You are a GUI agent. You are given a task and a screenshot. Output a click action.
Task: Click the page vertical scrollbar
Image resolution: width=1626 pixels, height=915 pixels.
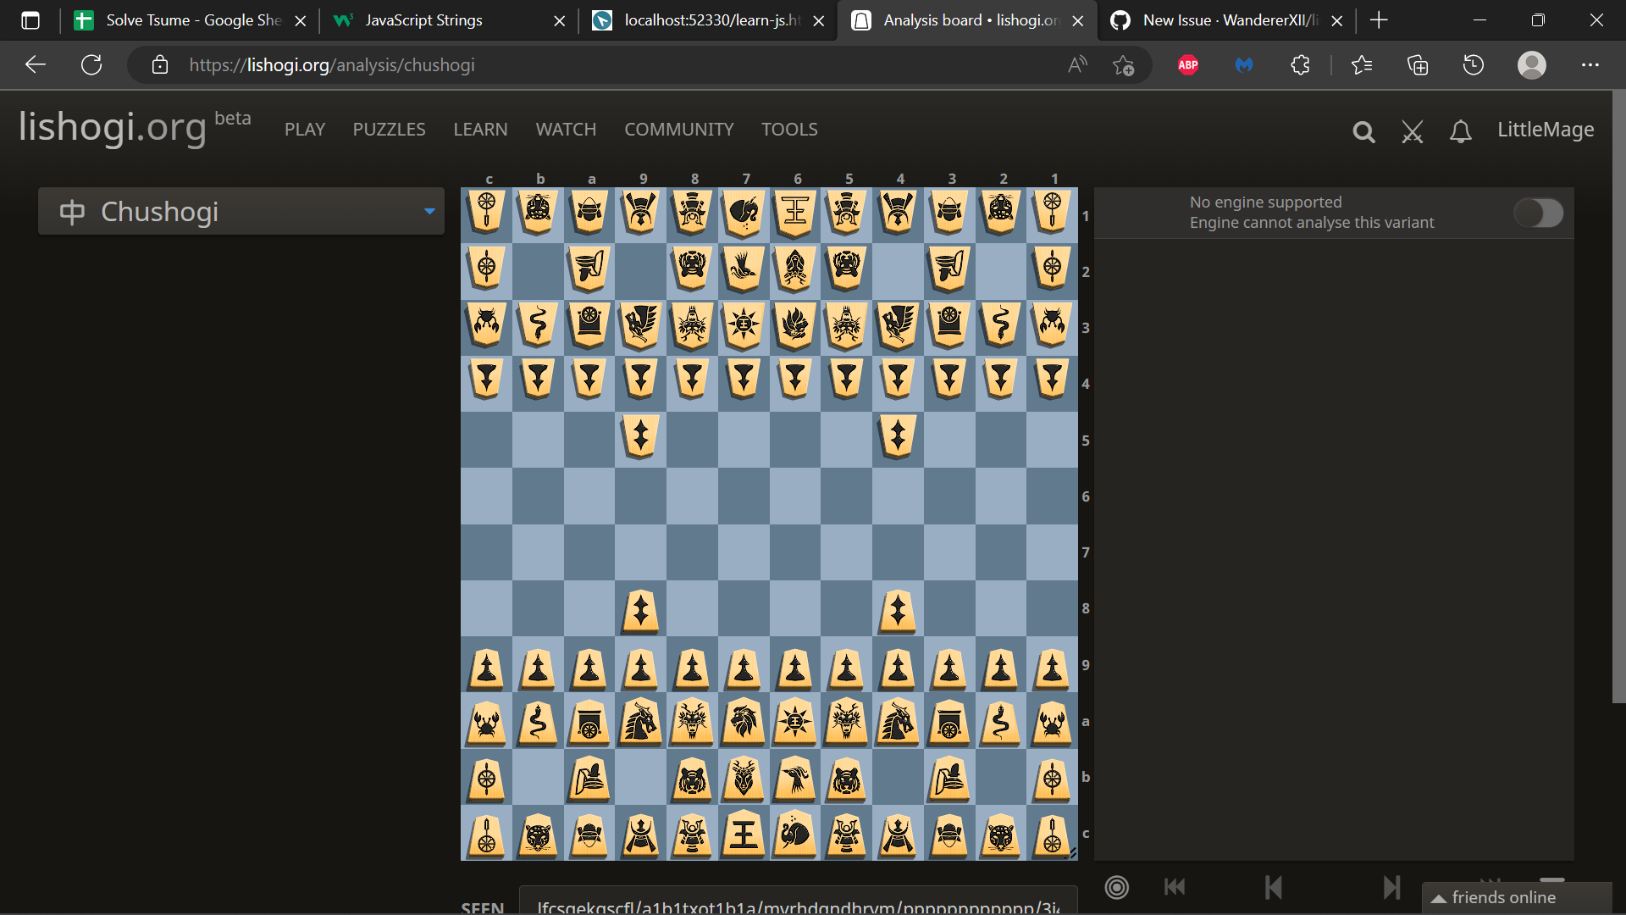click(x=1618, y=398)
